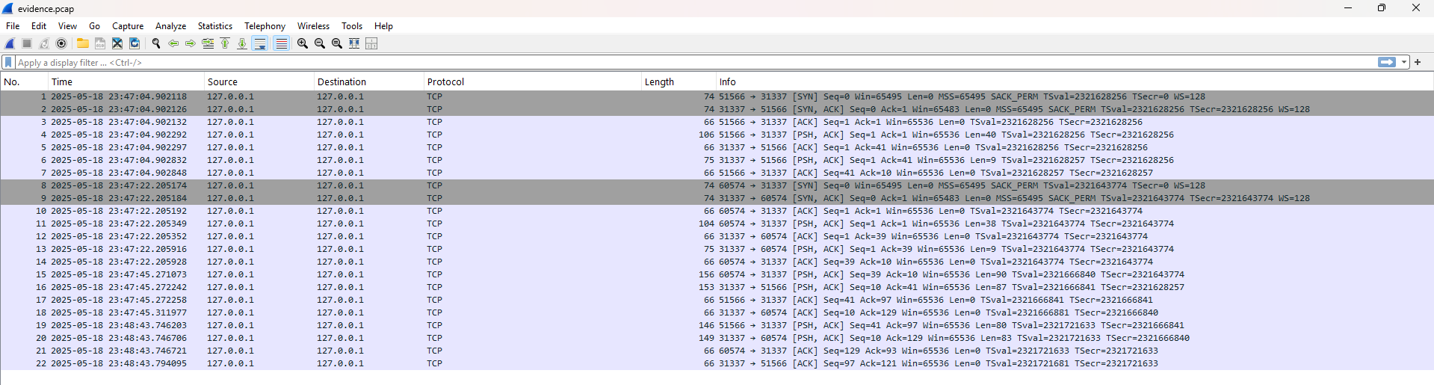The height and width of the screenshot is (385, 1434).
Task: Select packet 15 with length 156
Action: coord(717,274)
